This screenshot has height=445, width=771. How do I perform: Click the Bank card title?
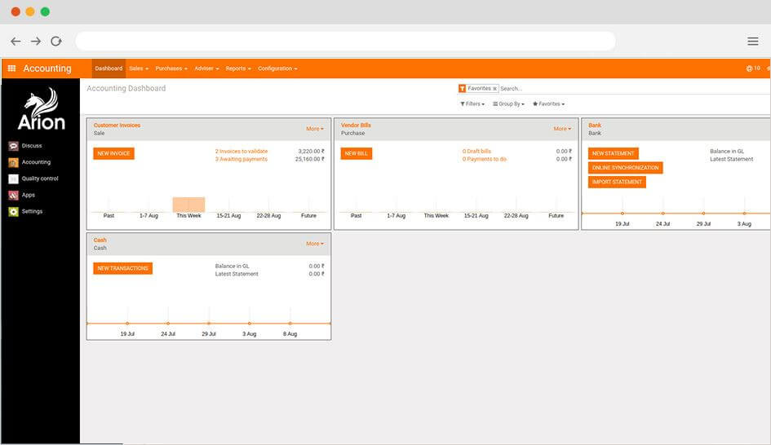tap(595, 126)
